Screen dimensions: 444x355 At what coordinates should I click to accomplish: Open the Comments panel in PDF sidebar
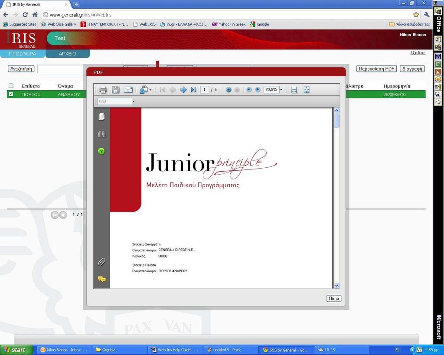(101, 280)
